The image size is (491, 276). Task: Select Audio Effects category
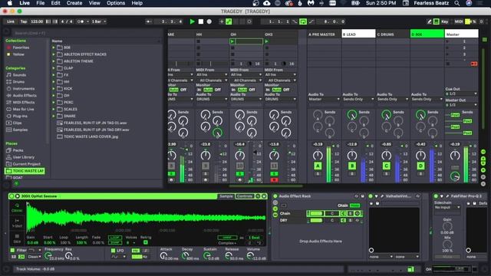coord(25,95)
